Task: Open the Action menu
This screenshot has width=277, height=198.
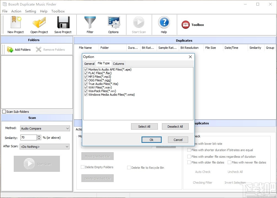Action: coord(16,11)
